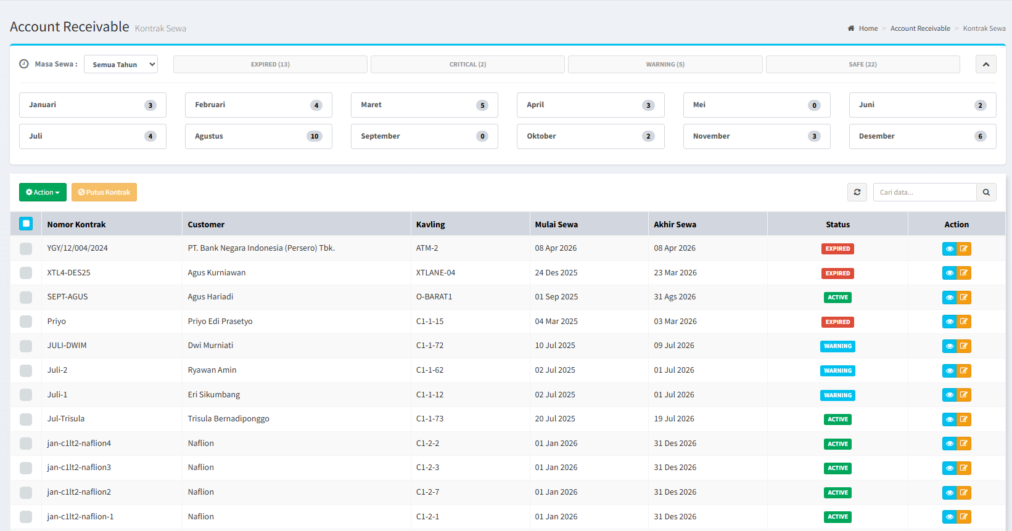1012x531 pixels.
Task: Open view icon for JULI-DWIM contract
Action: pyautogui.click(x=949, y=346)
